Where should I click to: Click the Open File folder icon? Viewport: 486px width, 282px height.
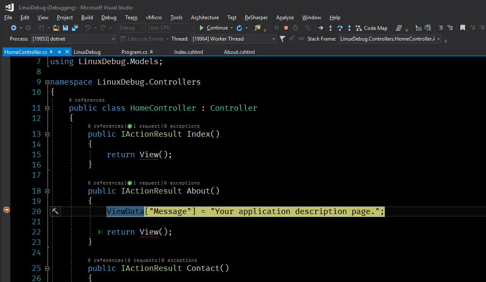[x=56, y=28]
